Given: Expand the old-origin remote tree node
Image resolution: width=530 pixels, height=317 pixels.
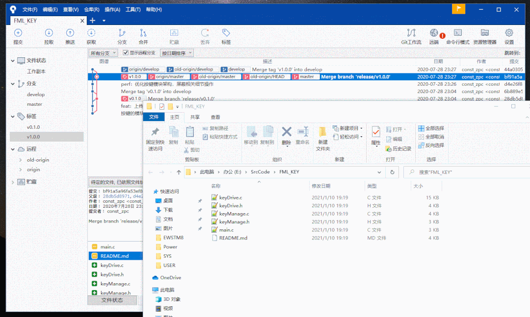Looking at the screenshot, I should [x=20, y=160].
